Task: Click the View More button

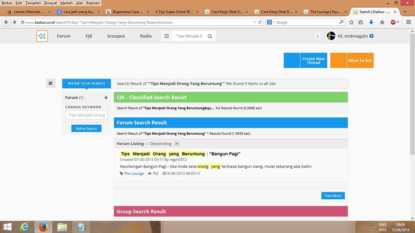Action: (333, 196)
